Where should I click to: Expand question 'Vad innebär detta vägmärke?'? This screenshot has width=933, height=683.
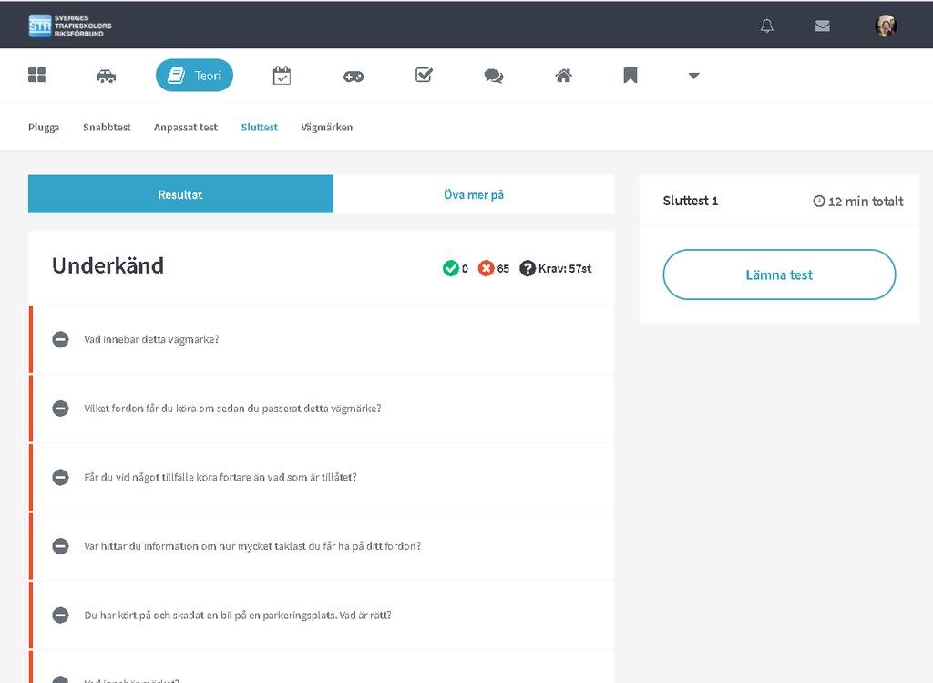point(322,339)
